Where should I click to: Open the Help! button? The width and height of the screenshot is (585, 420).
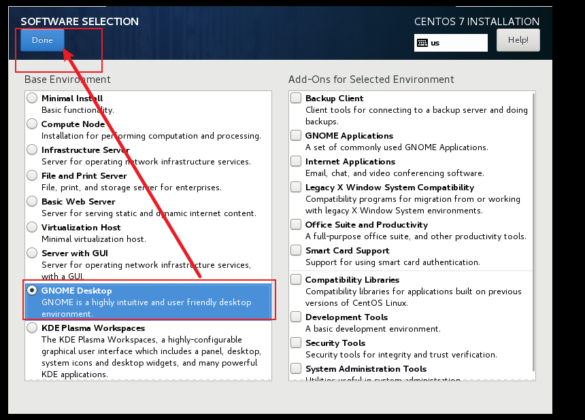tap(518, 40)
